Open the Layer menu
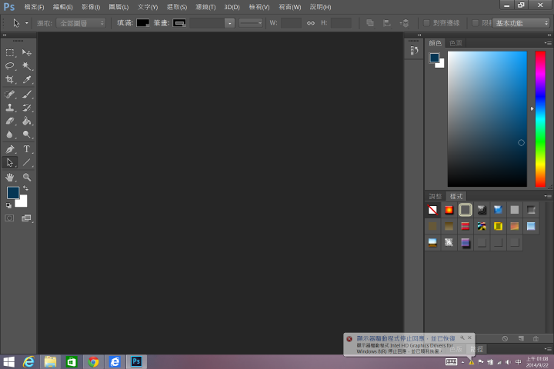Viewport: 554px width, 369px height. point(118,7)
